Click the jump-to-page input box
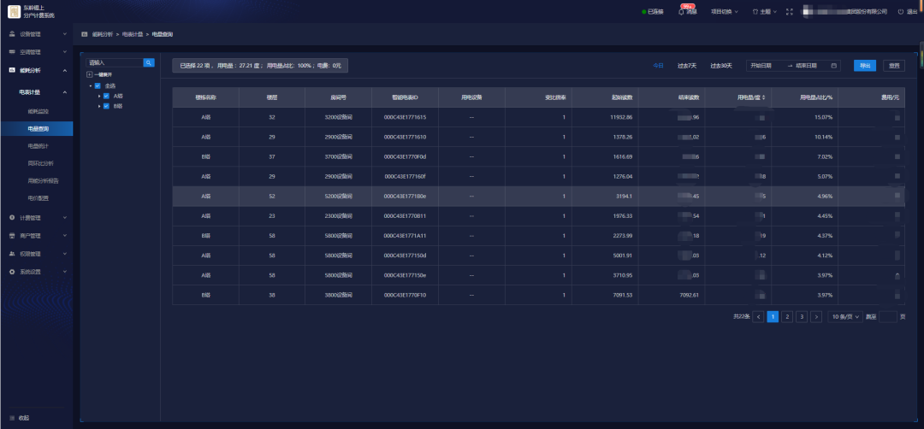Viewport: 924px width, 429px height. (x=887, y=316)
